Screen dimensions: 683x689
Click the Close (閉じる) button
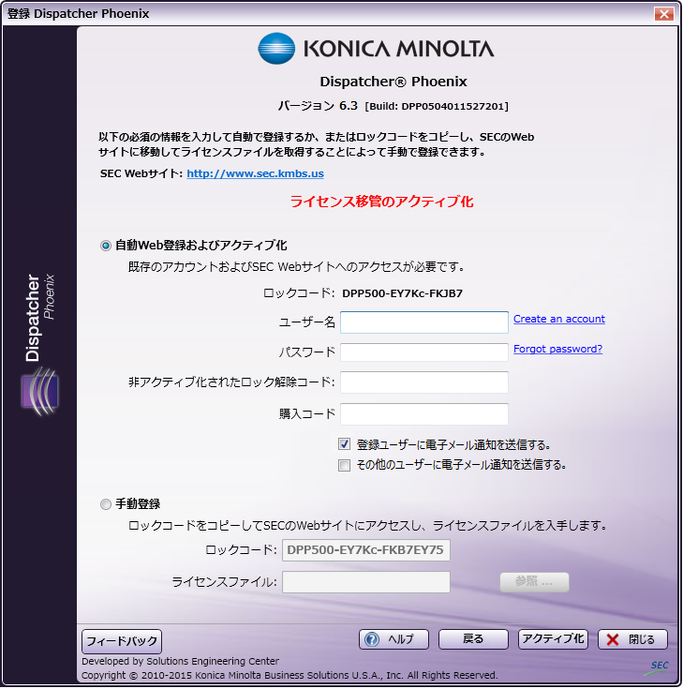(632, 639)
